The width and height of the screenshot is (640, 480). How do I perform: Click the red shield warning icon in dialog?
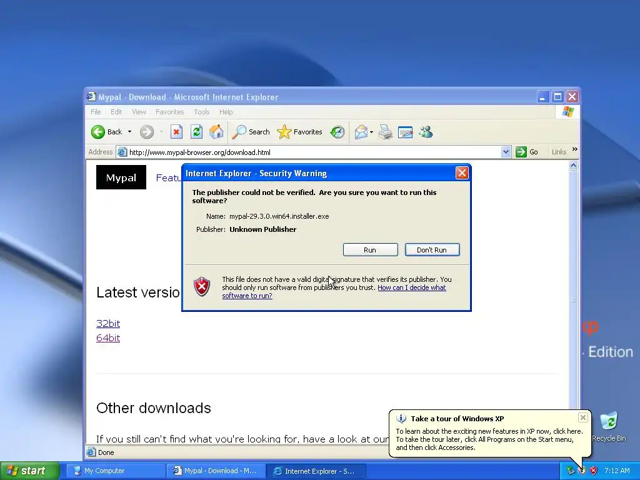click(202, 286)
